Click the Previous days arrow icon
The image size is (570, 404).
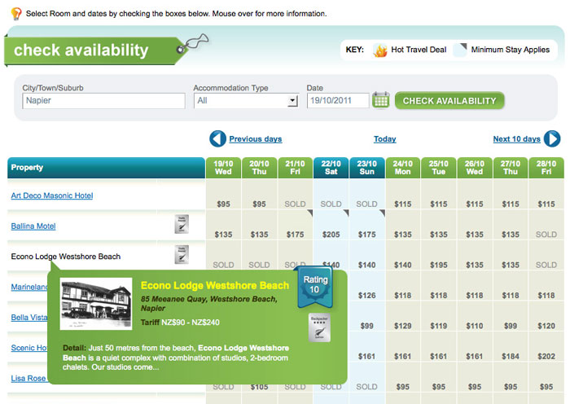[x=217, y=139]
